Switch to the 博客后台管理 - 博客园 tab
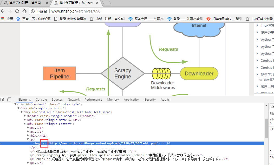 pyautogui.click(x=25, y=3)
